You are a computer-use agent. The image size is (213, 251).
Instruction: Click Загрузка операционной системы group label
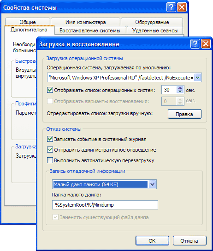point(85,58)
